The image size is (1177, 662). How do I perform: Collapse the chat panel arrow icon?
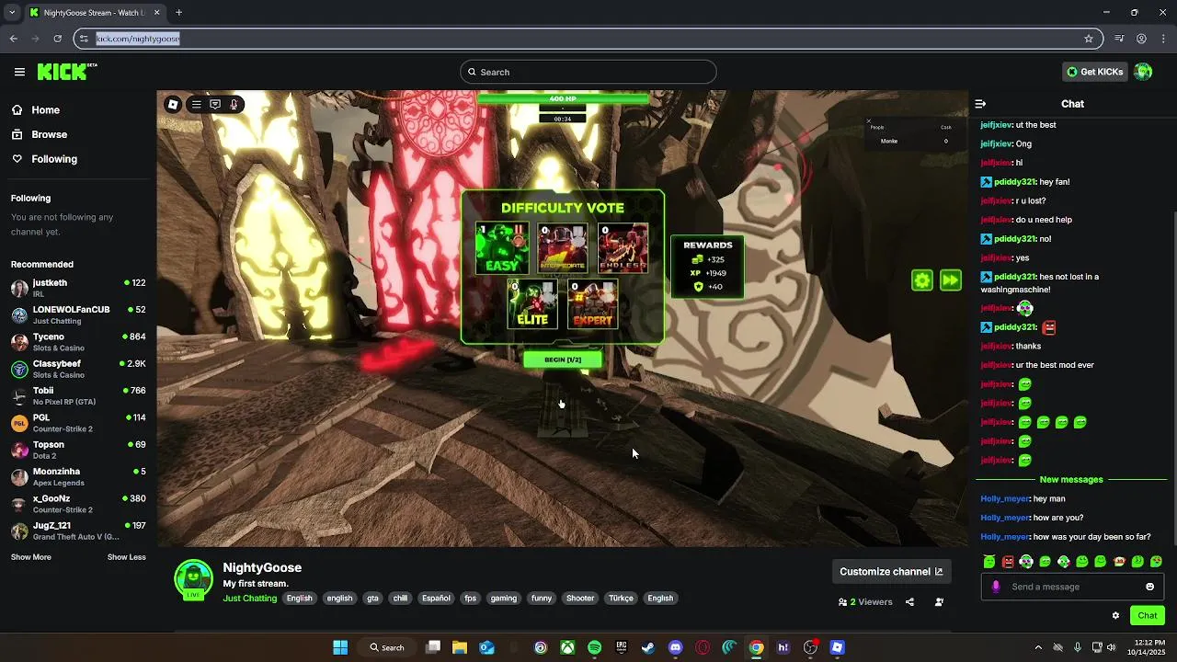[x=980, y=104]
